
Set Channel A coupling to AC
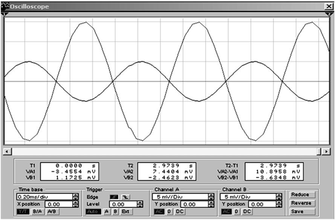(159, 212)
